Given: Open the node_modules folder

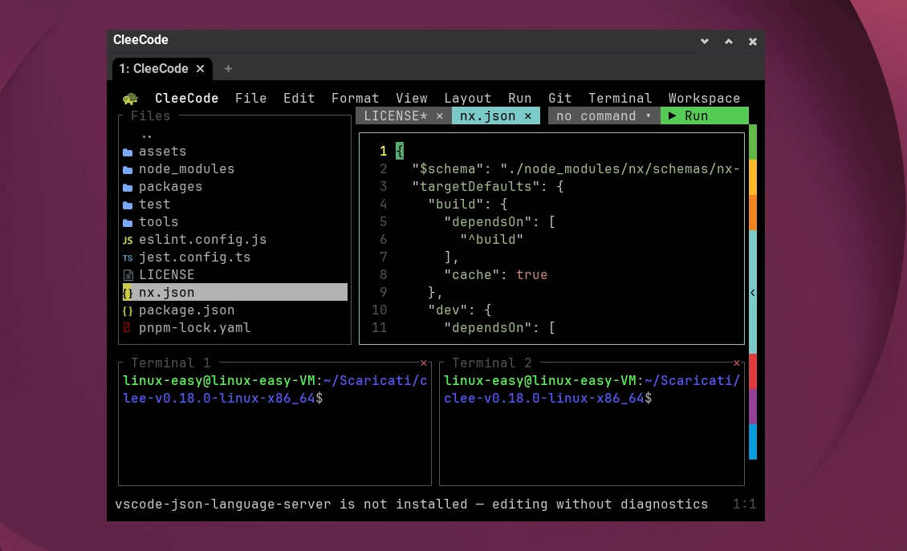Looking at the screenshot, I should [x=179, y=168].
